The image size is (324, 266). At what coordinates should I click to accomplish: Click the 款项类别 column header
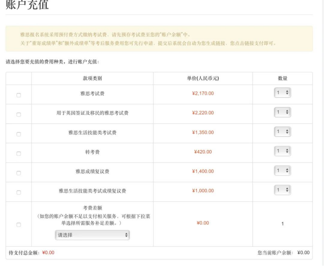pyautogui.click(x=92, y=78)
